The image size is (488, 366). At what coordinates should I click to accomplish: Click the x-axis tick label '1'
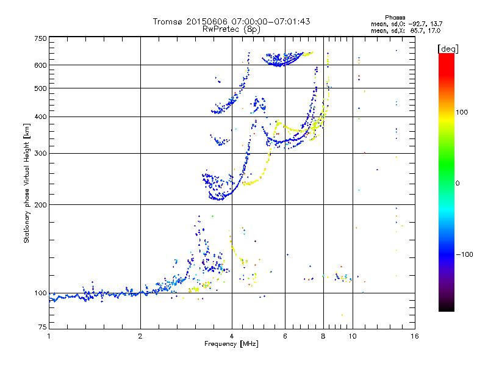coord(49,336)
